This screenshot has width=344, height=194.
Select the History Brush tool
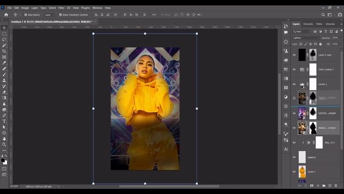click(x=4, y=86)
